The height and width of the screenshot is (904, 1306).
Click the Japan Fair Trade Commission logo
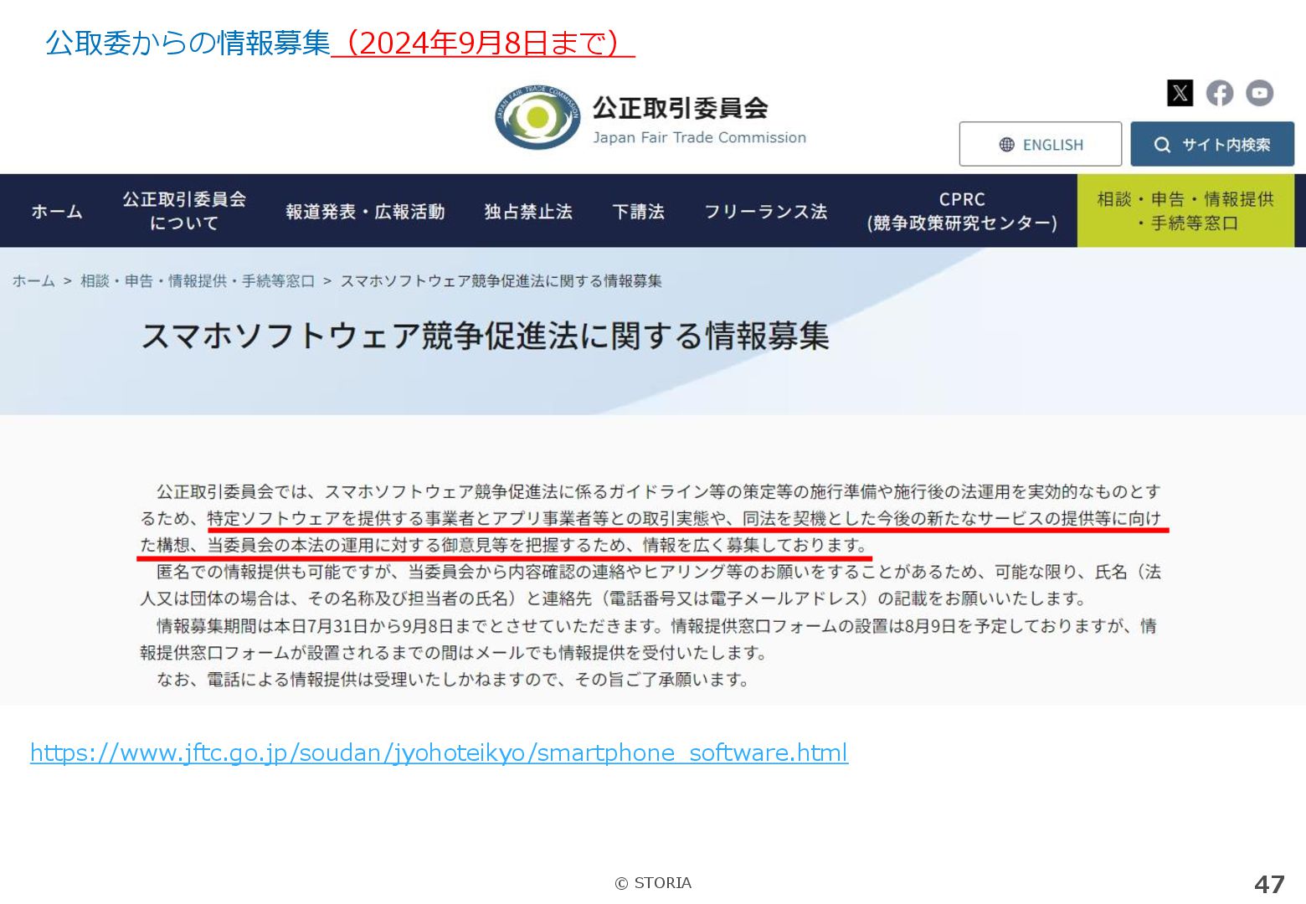pyautogui.click(x=537, y=117)
